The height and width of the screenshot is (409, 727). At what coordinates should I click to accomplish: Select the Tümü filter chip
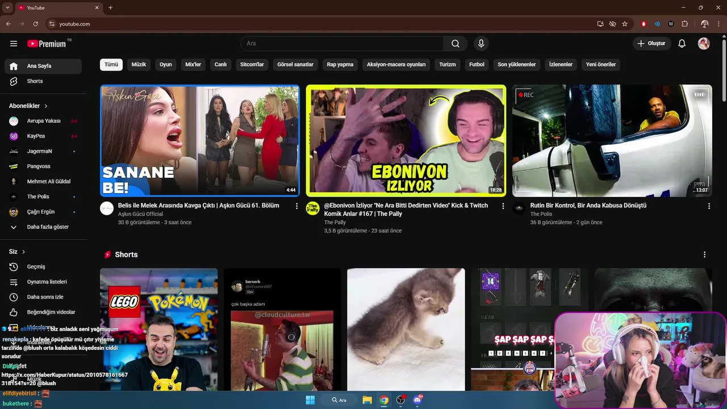111,65
